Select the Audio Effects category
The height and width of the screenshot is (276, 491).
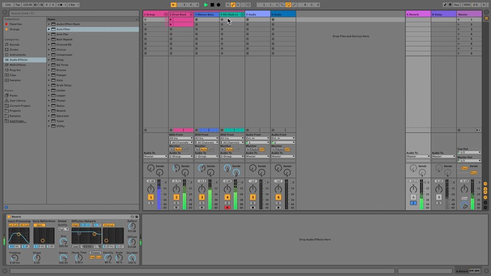[x=25, y=60]
